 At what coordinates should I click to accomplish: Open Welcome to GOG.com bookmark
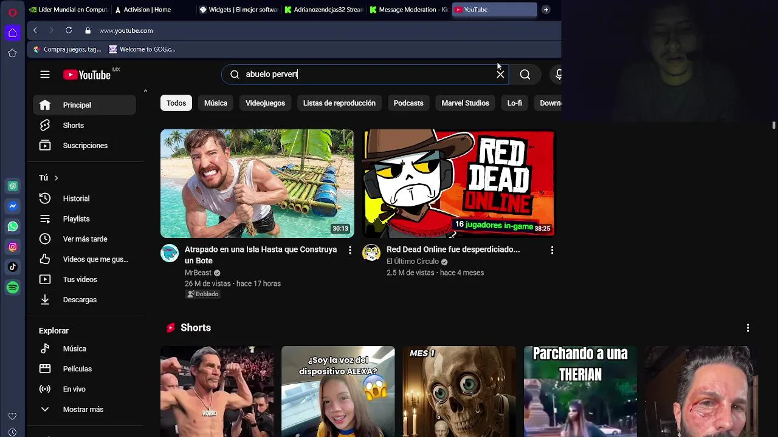coord(142,49)
